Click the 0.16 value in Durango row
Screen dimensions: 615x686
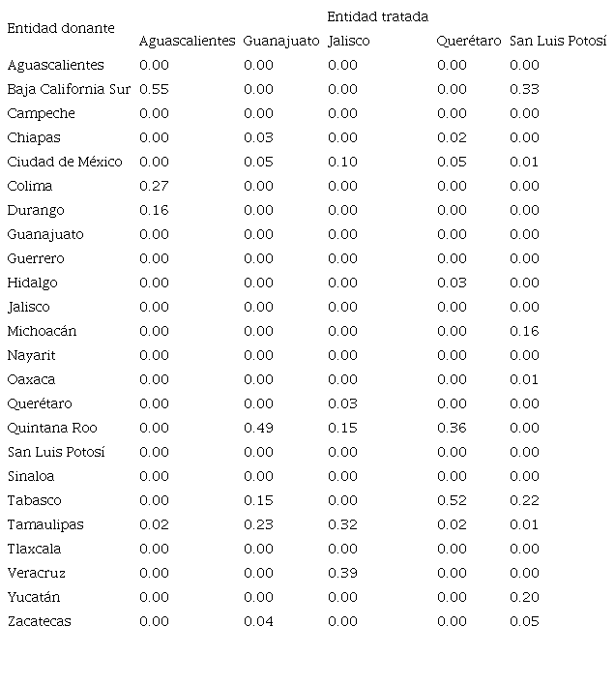coord(154,211)
